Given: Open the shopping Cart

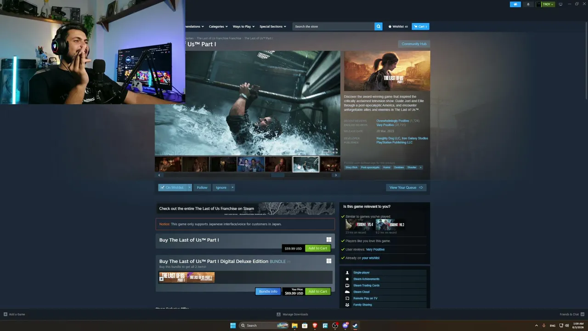Looking at the screenshot, I should (x=420, y=26).
